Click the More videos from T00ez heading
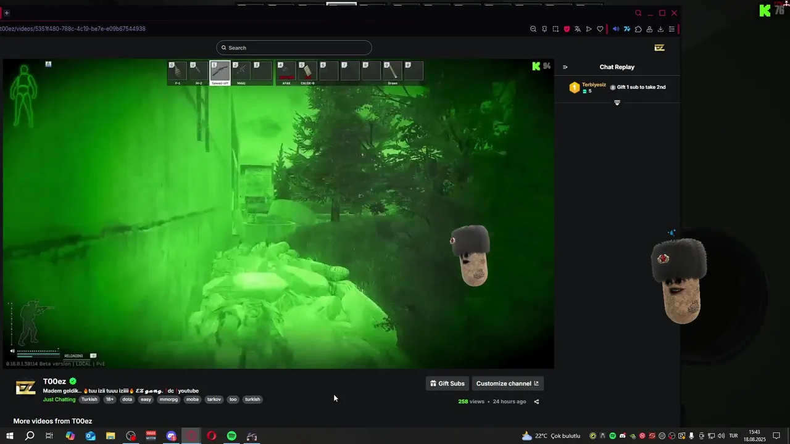 (x=52, y=421)
